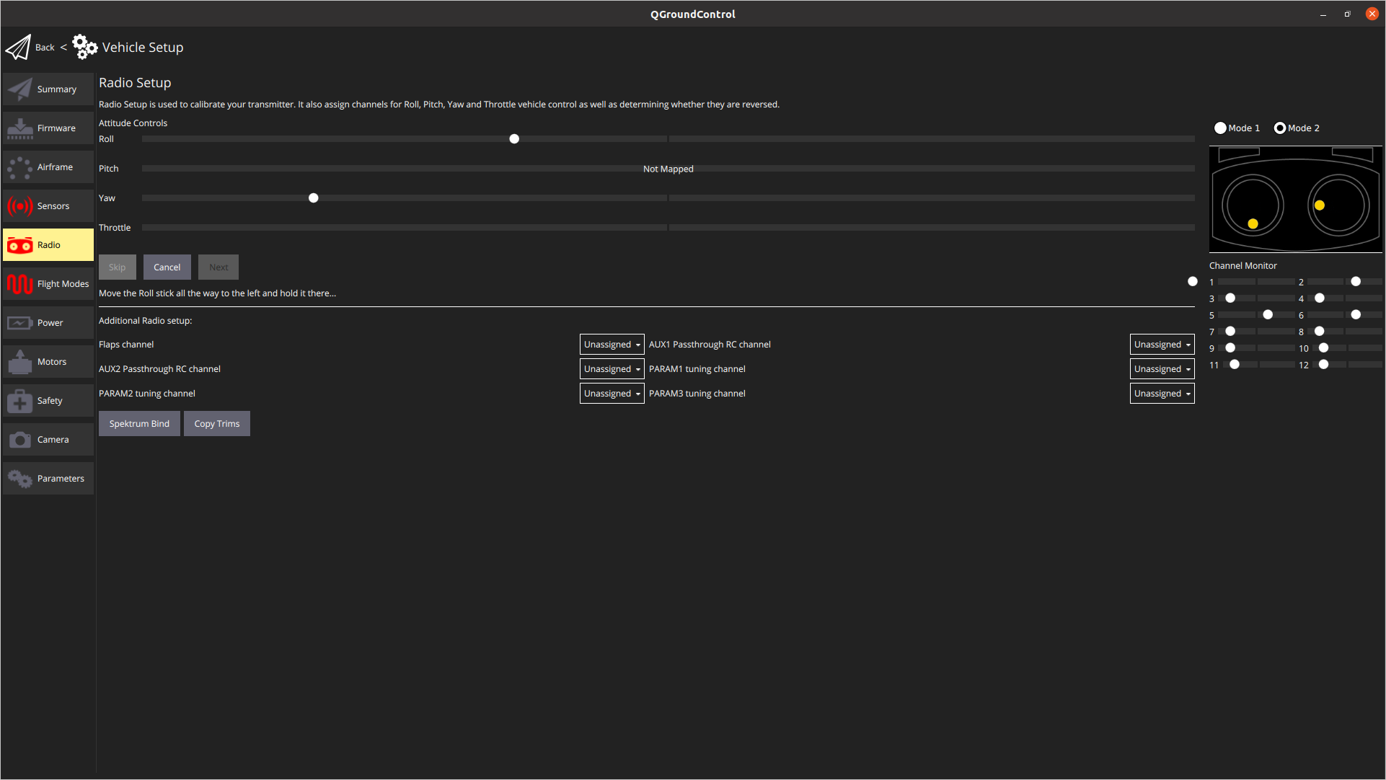Cancel the radio calibration
This screenshot has height=780, width=1386.
pyautogui.click(x=167, y=267)
